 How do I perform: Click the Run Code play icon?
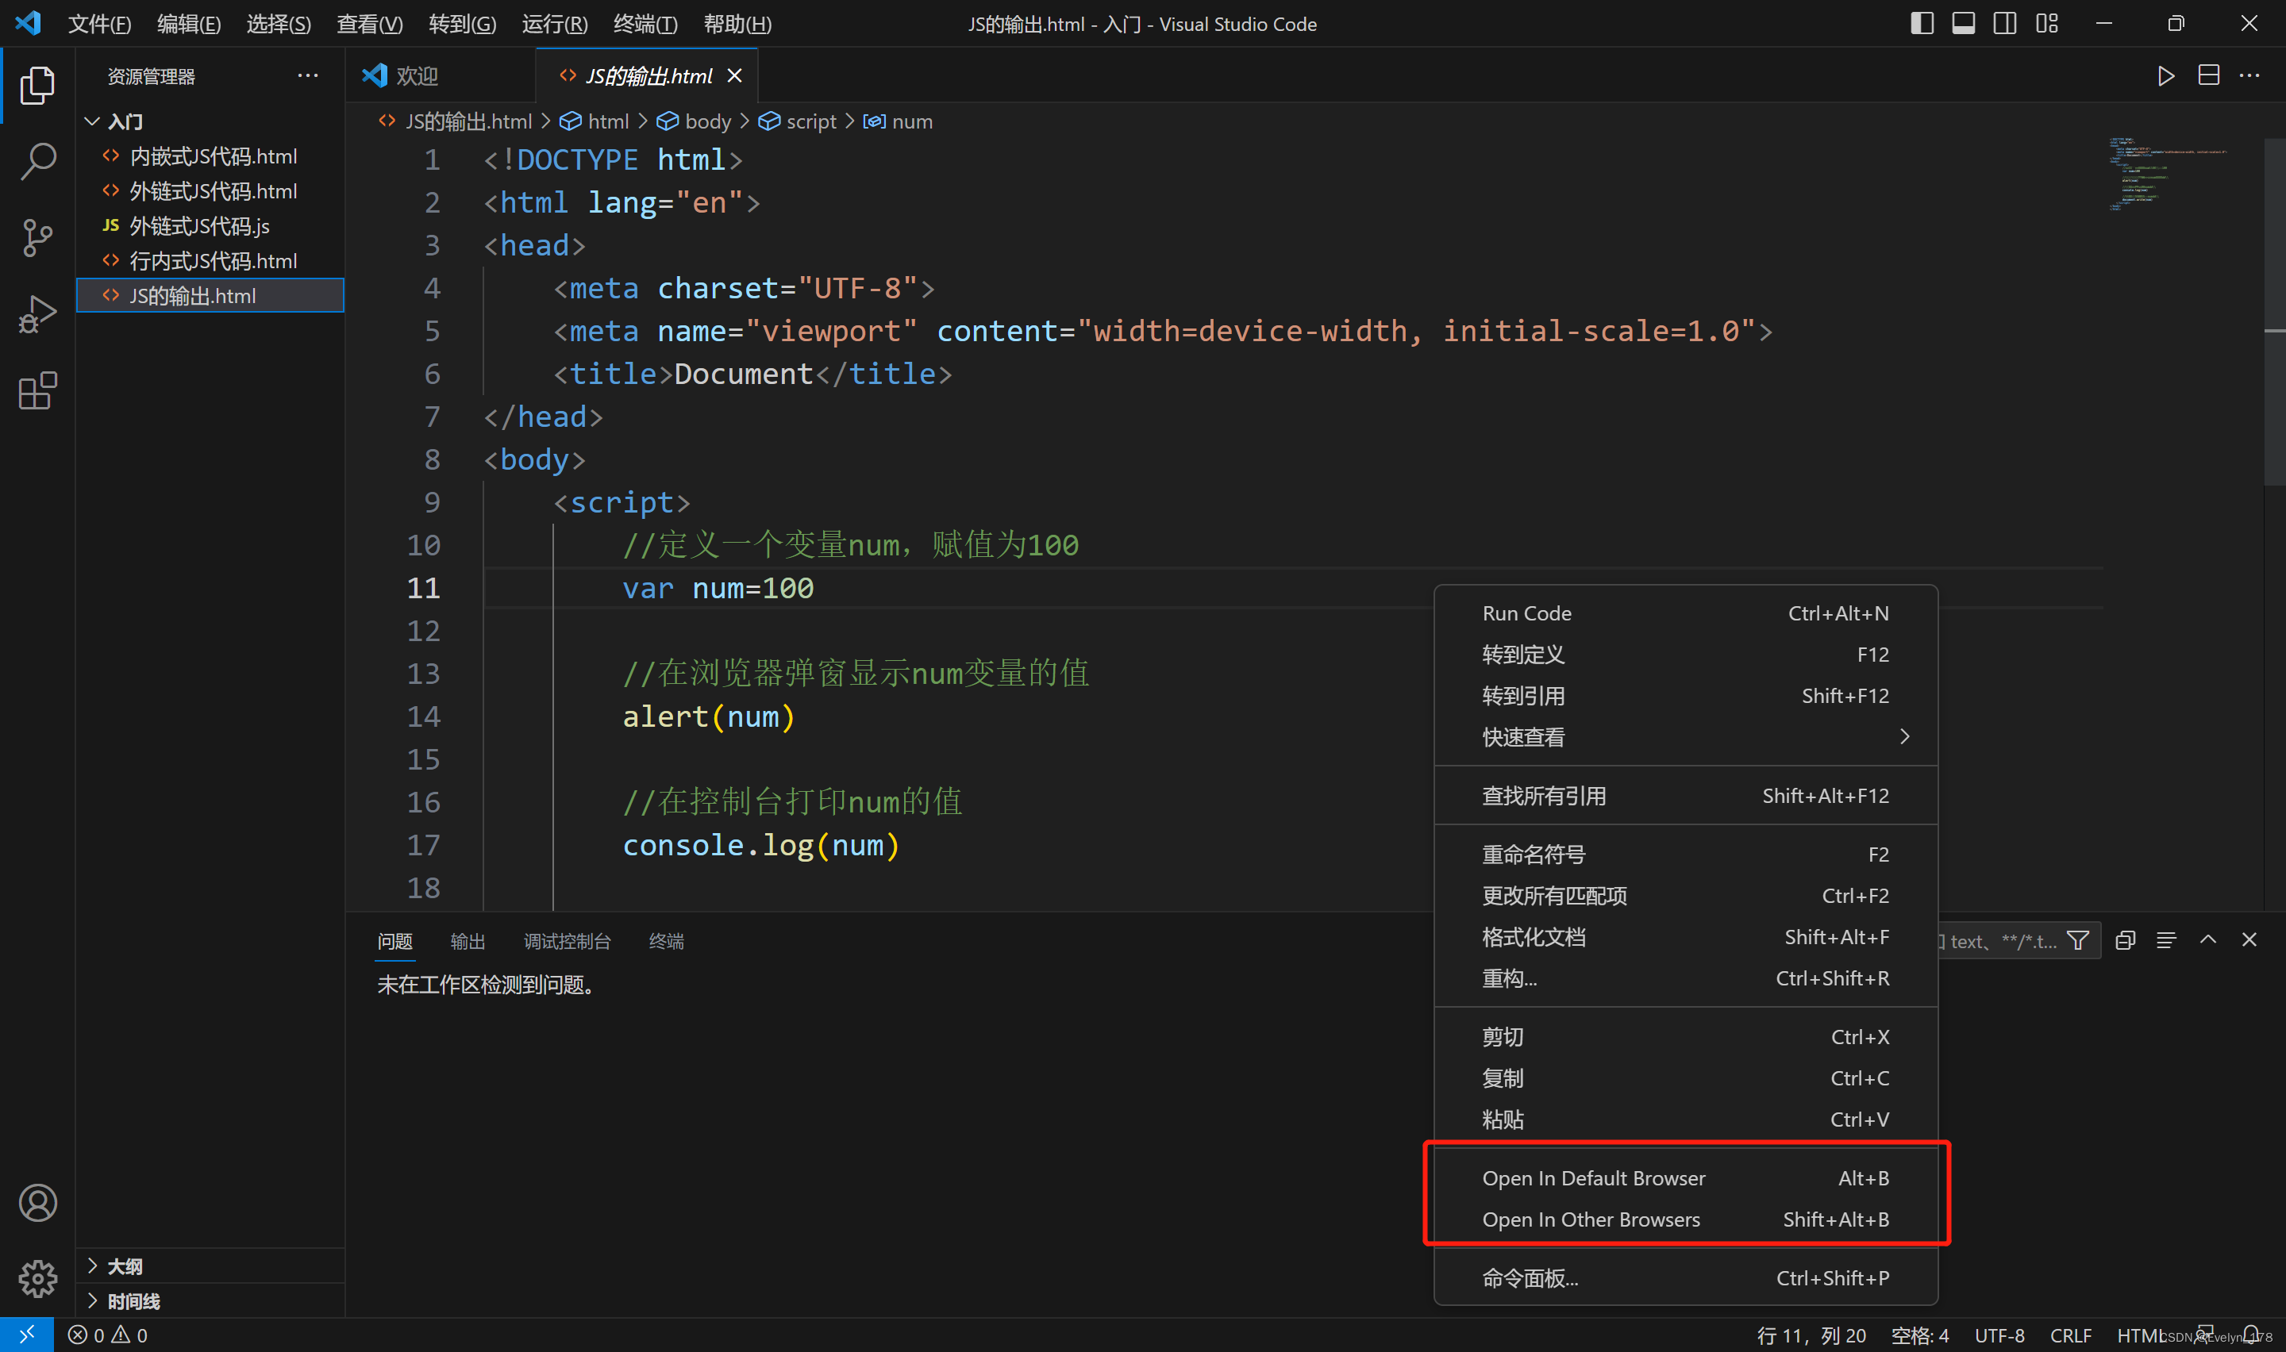[x=2165, y=75]
